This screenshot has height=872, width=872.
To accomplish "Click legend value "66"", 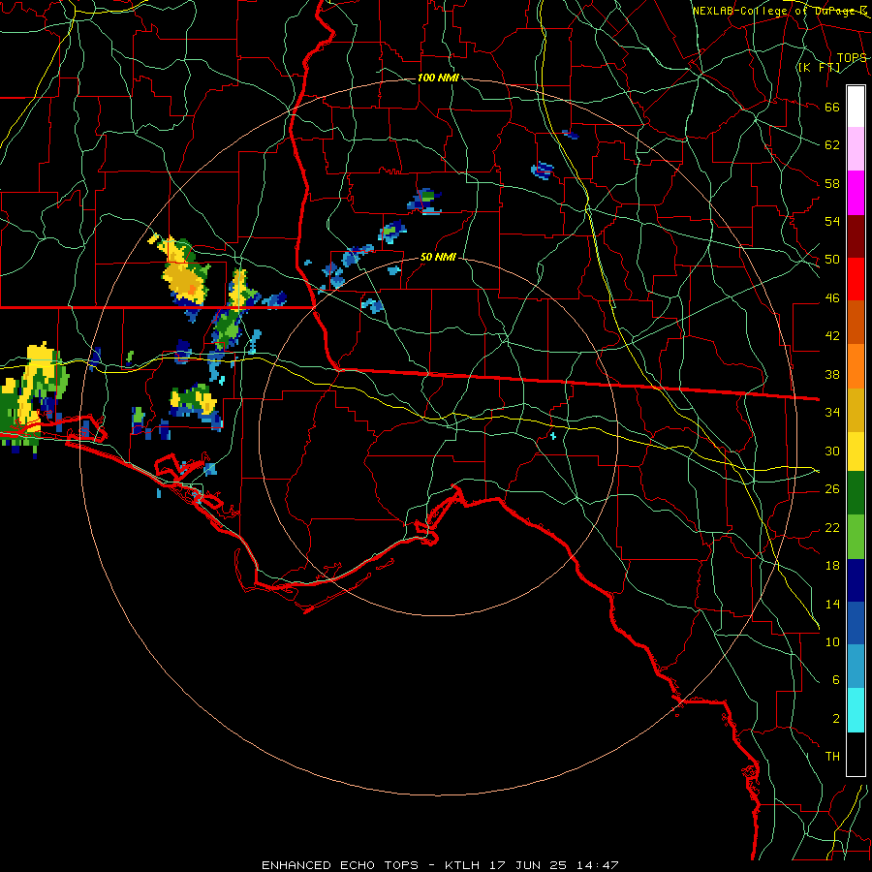I will tap(832, 108).
